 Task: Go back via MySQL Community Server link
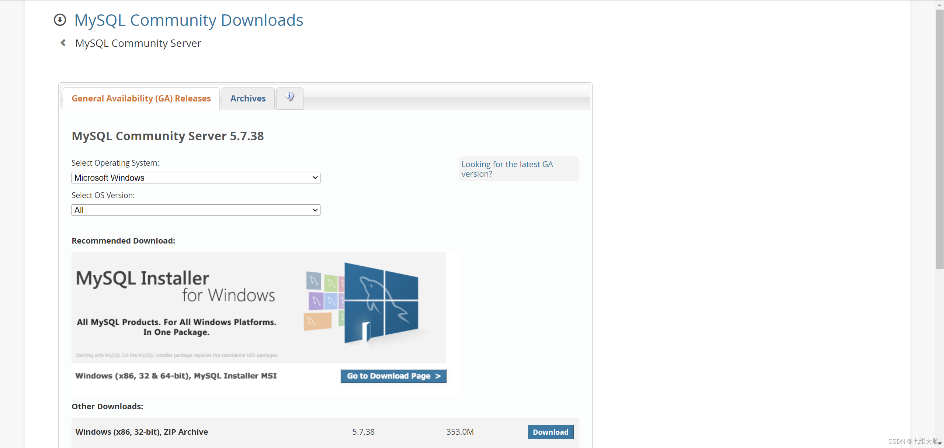coord(138,43)
